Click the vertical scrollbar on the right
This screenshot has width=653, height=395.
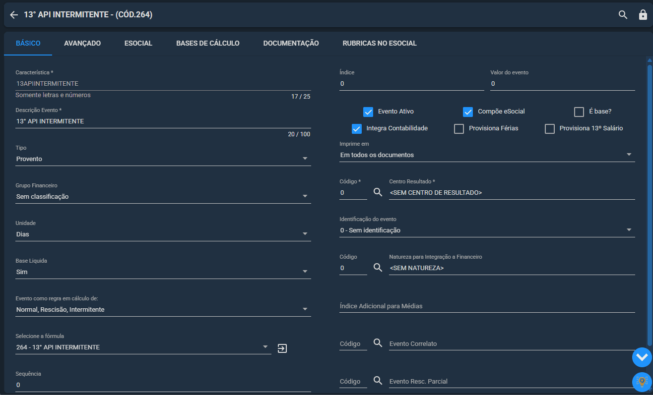coord(650,205)
